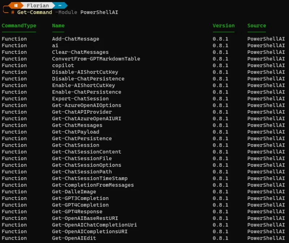Click the Name column header
289x243 pixels.
(58, 26)
